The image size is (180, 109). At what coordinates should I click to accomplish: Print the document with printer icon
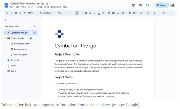point(16,13)
